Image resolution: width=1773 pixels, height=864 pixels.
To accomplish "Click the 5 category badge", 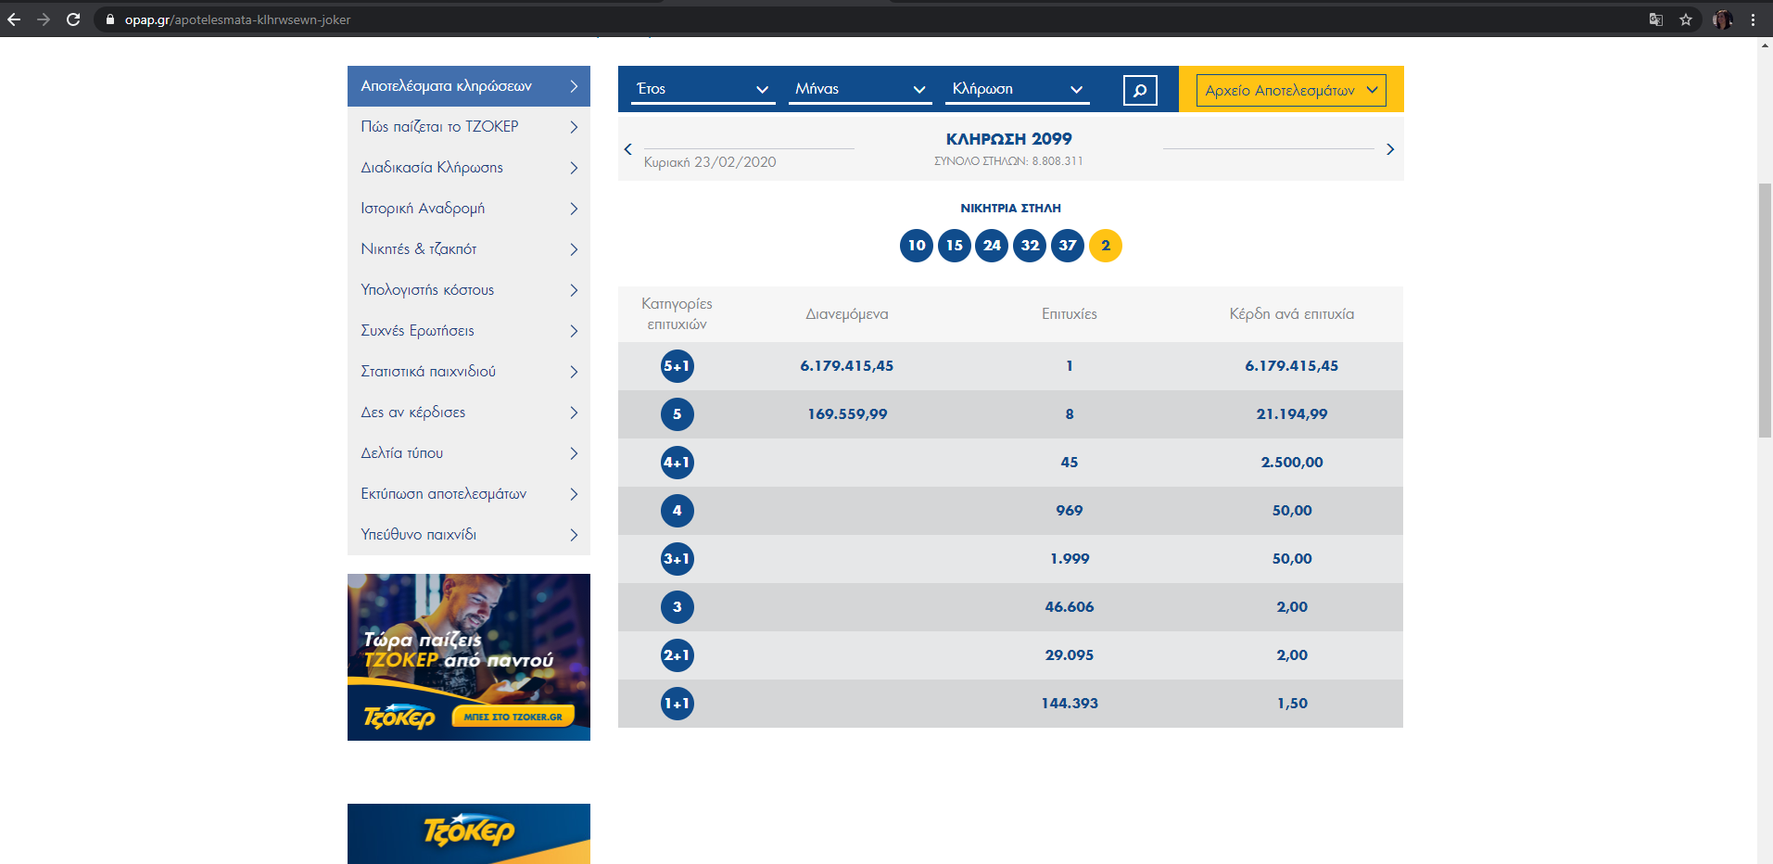I will click(x=678, y=414).
